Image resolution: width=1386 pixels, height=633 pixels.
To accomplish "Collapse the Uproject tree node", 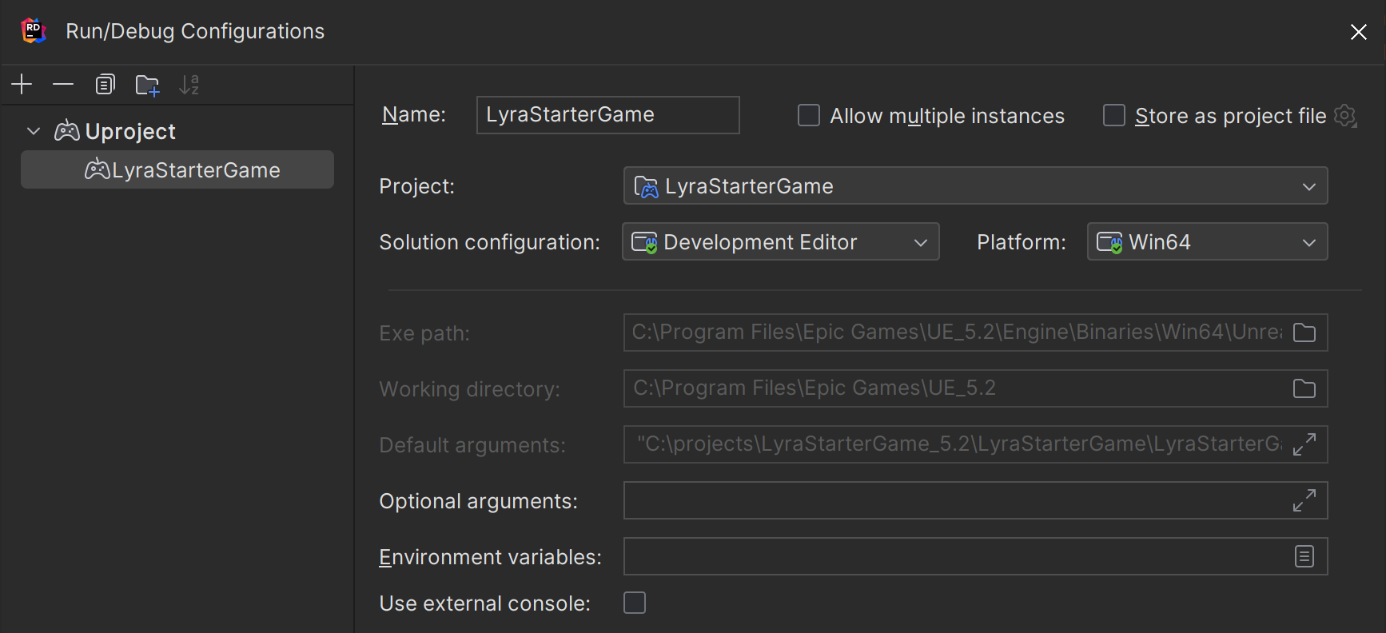I will coord(34,131).
